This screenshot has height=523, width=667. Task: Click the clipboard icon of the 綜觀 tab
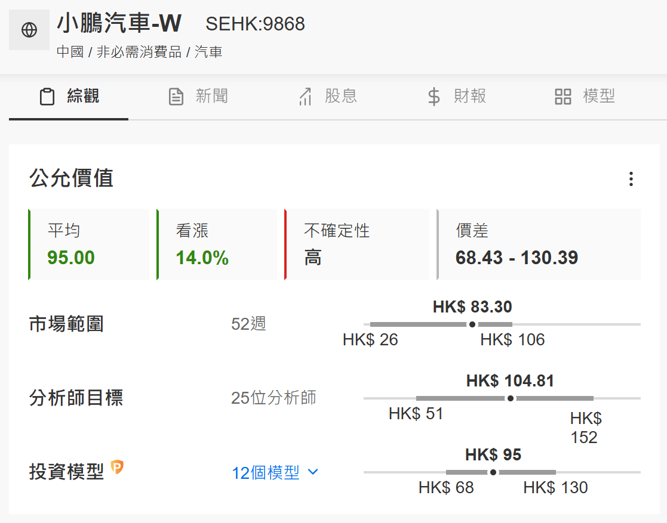47,97
